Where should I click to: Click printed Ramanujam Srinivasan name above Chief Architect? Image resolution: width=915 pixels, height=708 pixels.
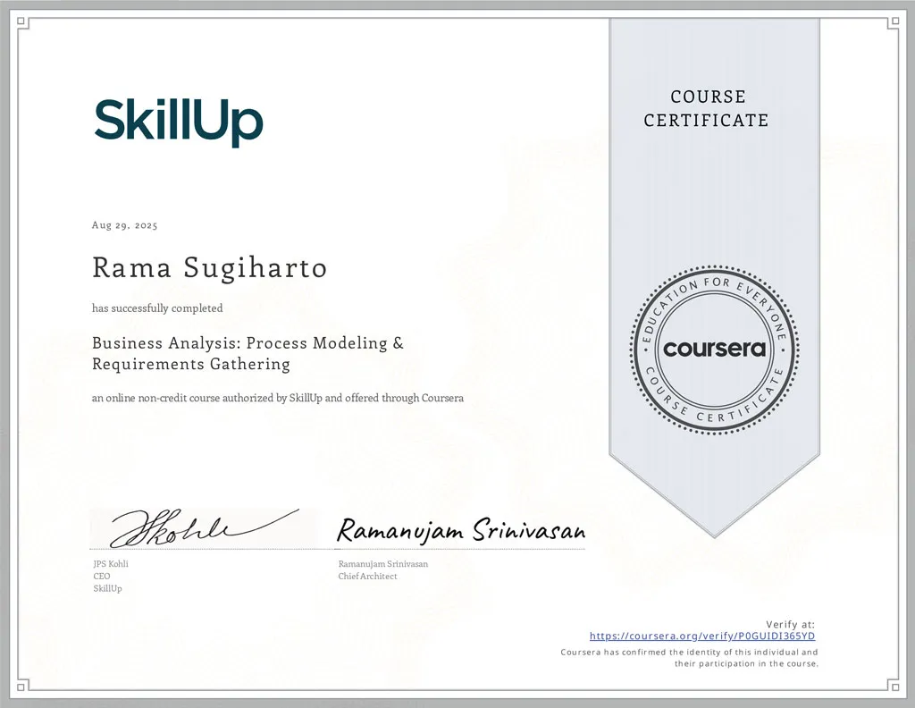382,564
